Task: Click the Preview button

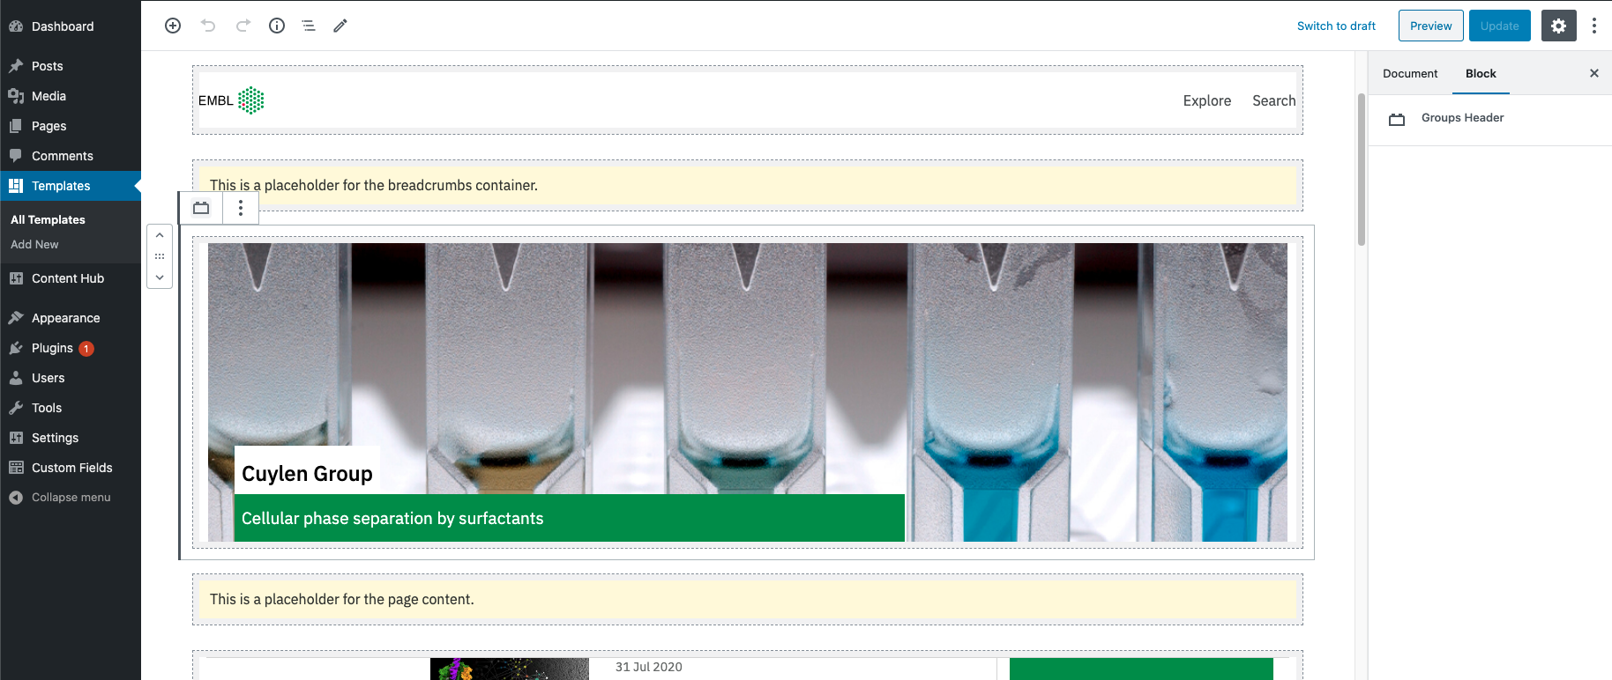Action: coord(1430,26)
